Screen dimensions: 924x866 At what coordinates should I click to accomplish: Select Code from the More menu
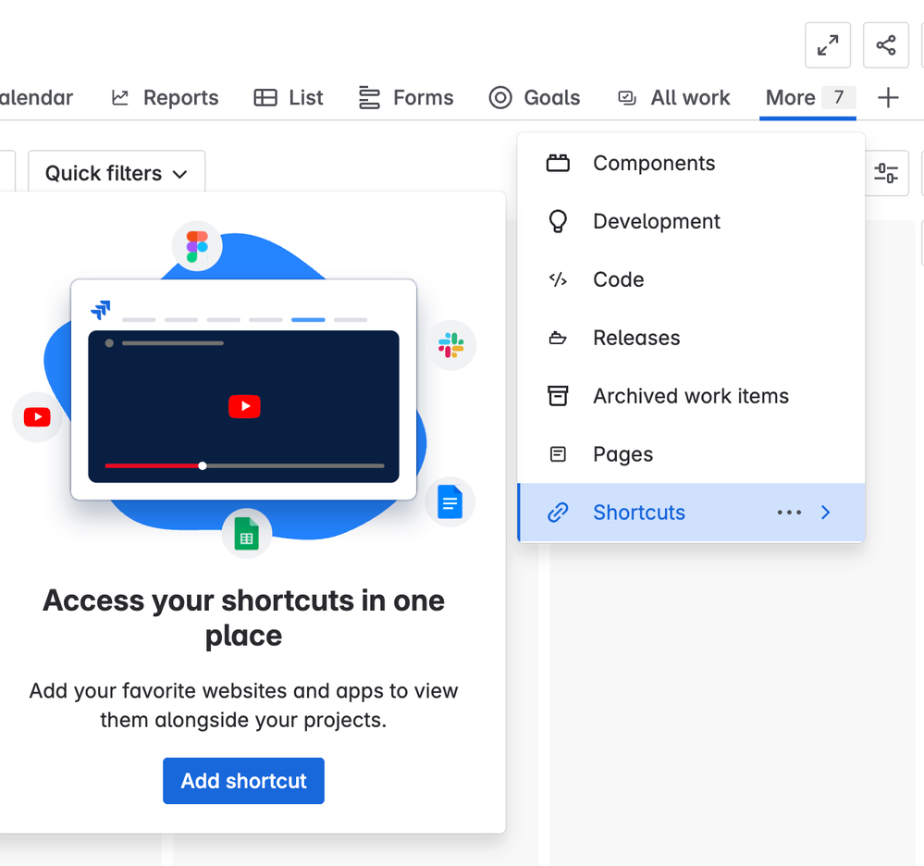(691, 279)
